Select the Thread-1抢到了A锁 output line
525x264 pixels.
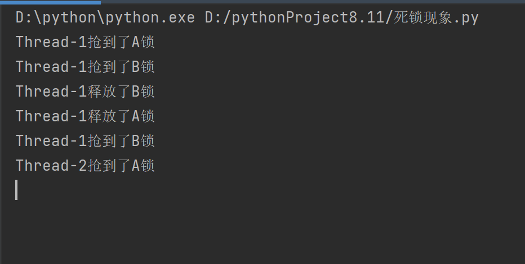[85, 42]
